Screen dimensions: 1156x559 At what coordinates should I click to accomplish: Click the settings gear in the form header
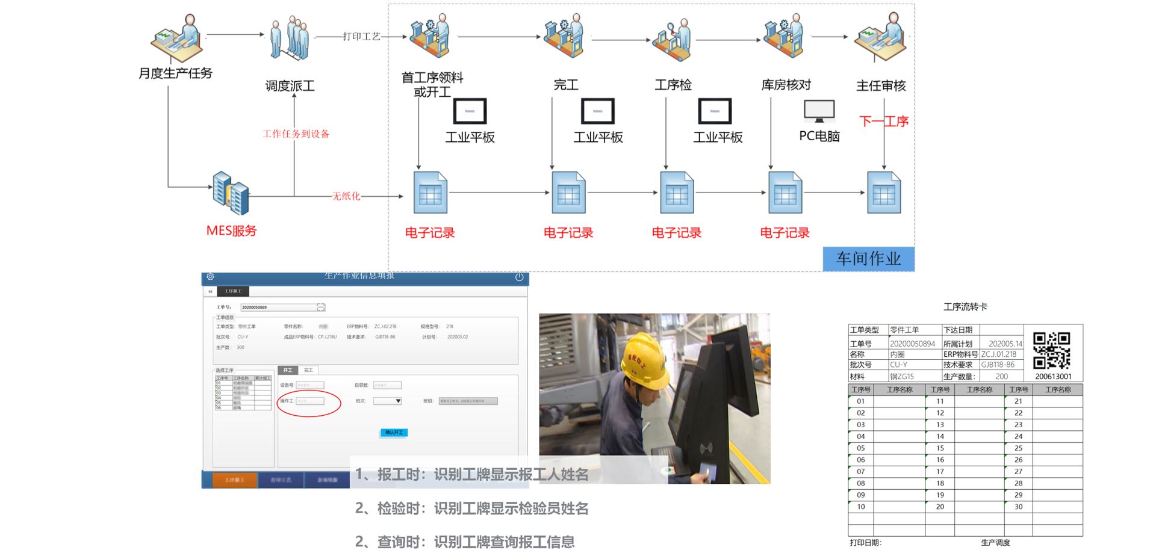[210, 277]
